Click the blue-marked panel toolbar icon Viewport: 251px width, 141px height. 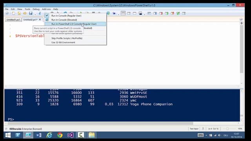(x=155, y=13)
